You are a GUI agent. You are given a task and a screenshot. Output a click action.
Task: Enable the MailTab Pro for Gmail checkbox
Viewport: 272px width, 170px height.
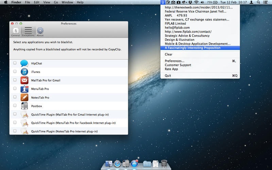click(x=15, y=80)
